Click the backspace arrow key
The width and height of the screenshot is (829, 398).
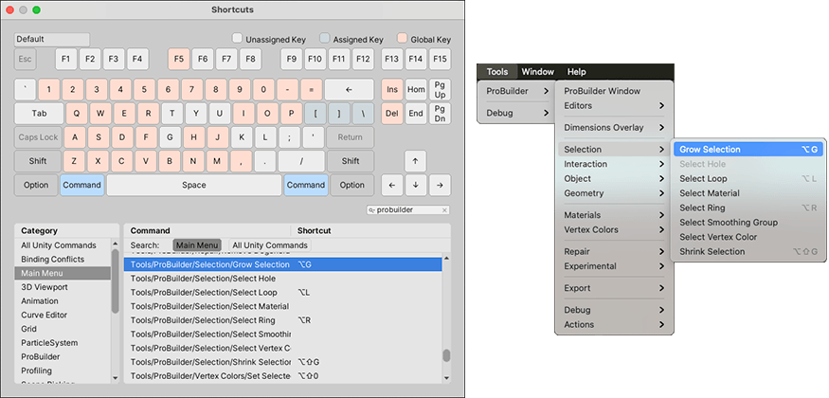pos(350,88)
